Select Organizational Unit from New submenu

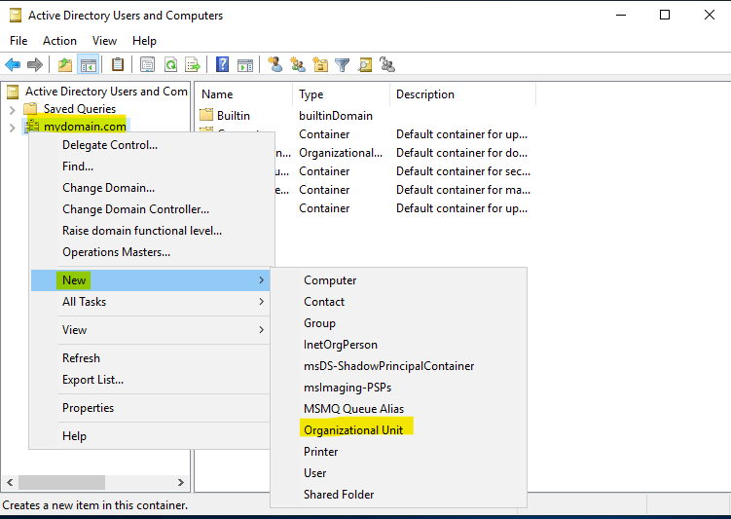click(353, 429)
